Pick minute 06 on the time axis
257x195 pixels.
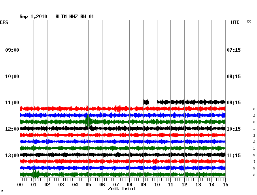(x=102, y=184)
